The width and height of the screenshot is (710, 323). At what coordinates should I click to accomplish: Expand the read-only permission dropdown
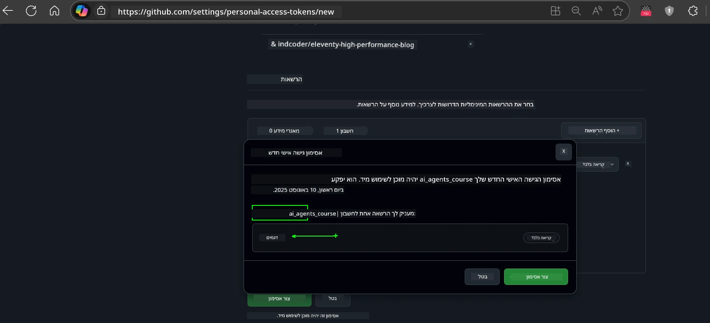click(x=598, y=164)
